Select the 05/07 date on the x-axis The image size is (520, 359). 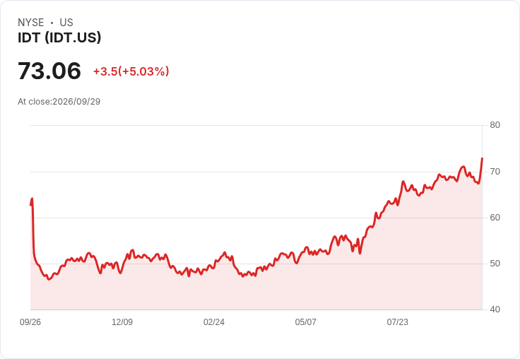click(305, 322)
